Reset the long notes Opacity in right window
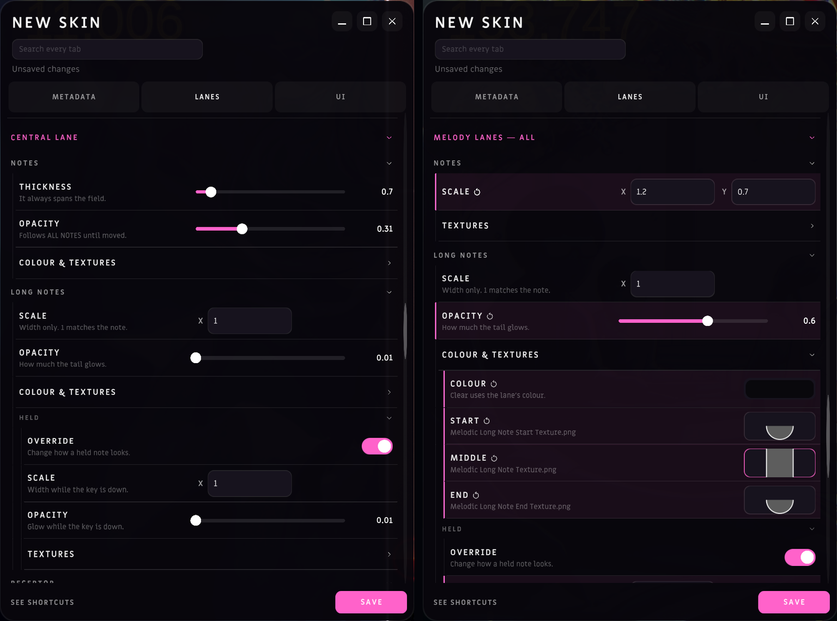The image size is (837, 621). (490, 316)
